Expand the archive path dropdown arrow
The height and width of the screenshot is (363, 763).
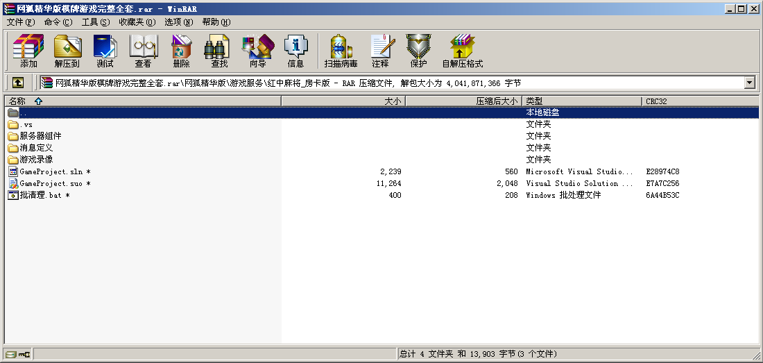tap(749, 83)
